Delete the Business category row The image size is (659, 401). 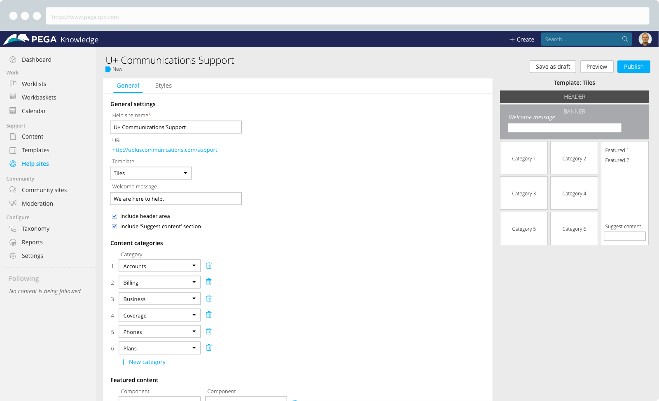[x=209, y=299]
